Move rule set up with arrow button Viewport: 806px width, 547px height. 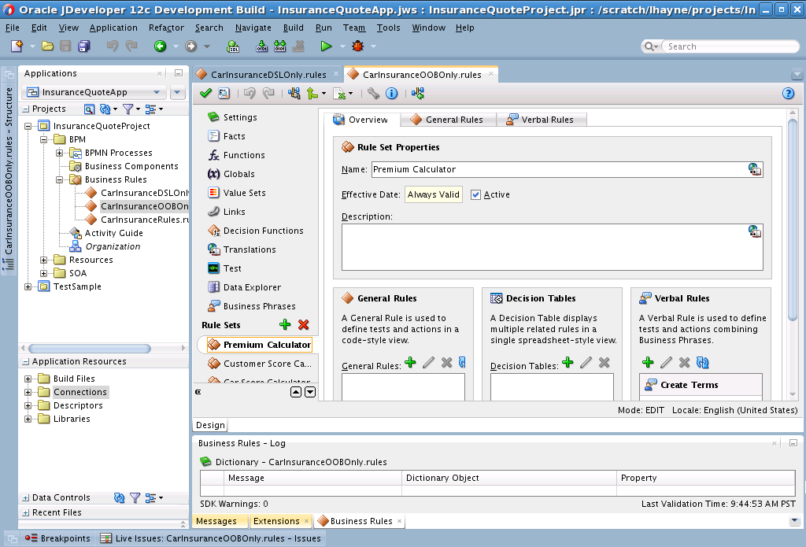tap(296, 392)
